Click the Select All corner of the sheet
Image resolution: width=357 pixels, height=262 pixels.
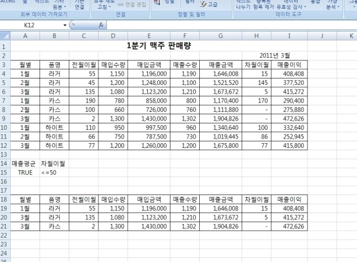[5, 36]
